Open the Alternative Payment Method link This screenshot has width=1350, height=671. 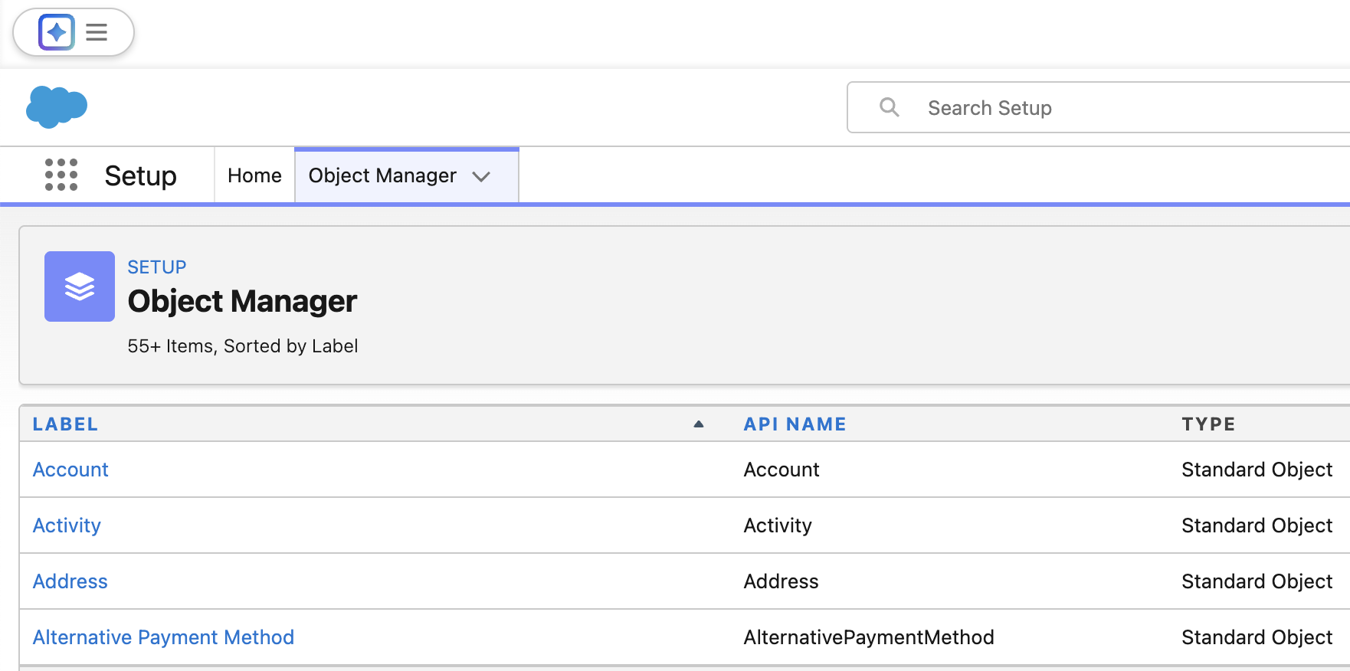163,637
